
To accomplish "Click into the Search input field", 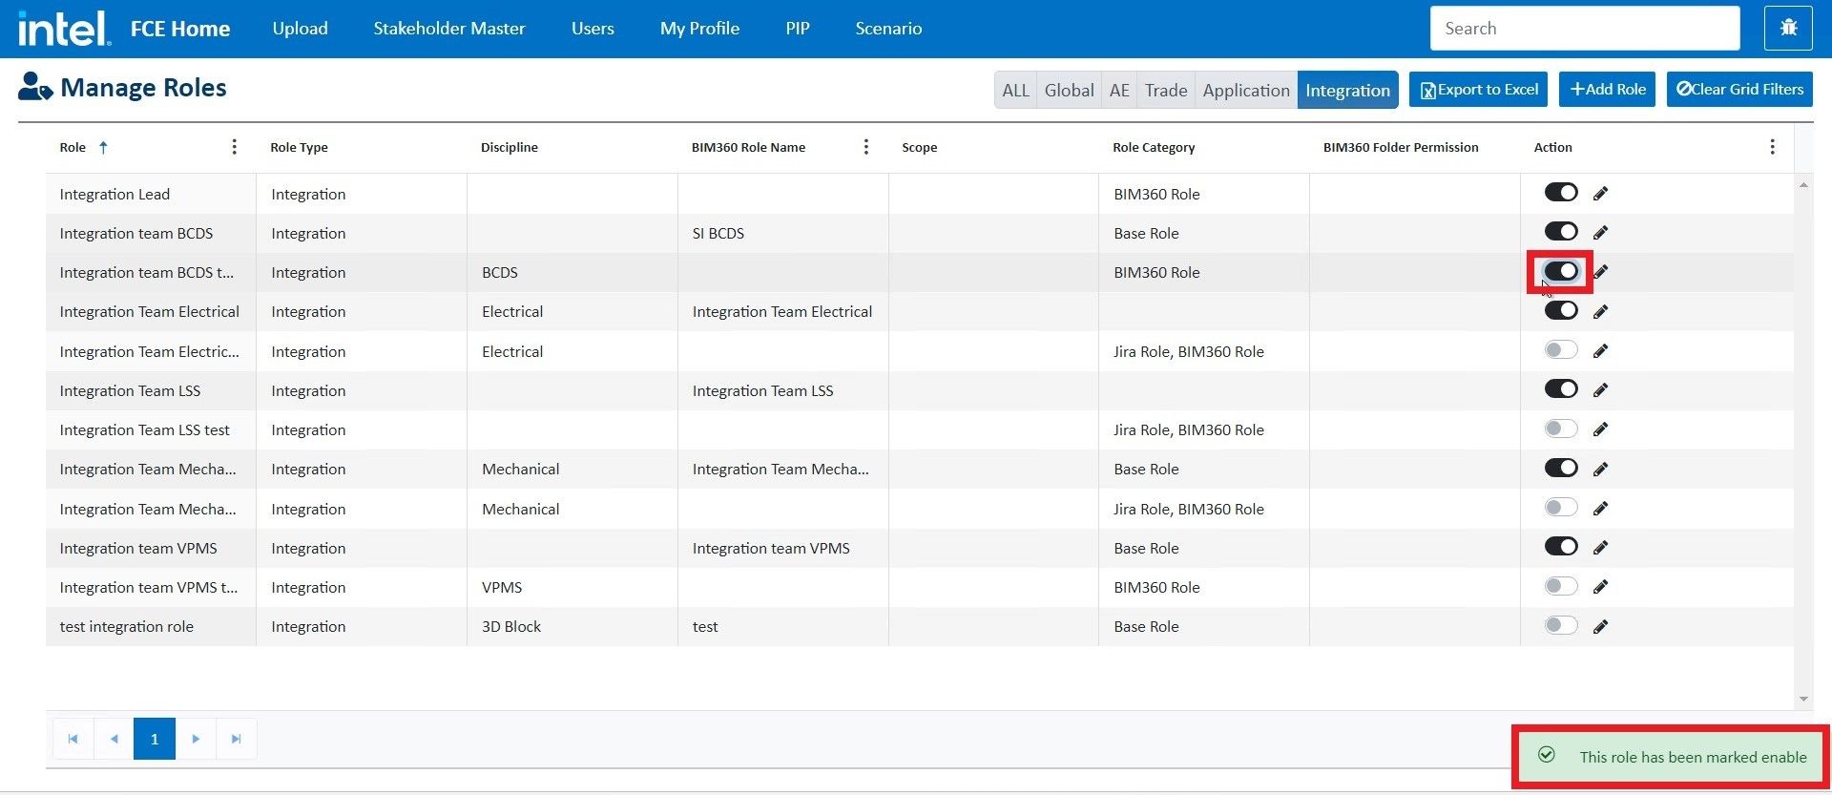I will coord(1584,29).
